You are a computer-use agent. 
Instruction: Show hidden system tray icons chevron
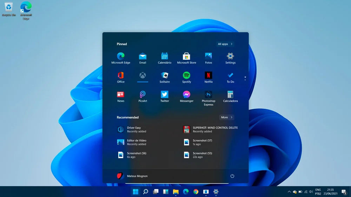(289, 192)
